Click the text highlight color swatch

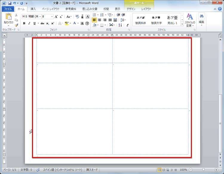[67, 23]
